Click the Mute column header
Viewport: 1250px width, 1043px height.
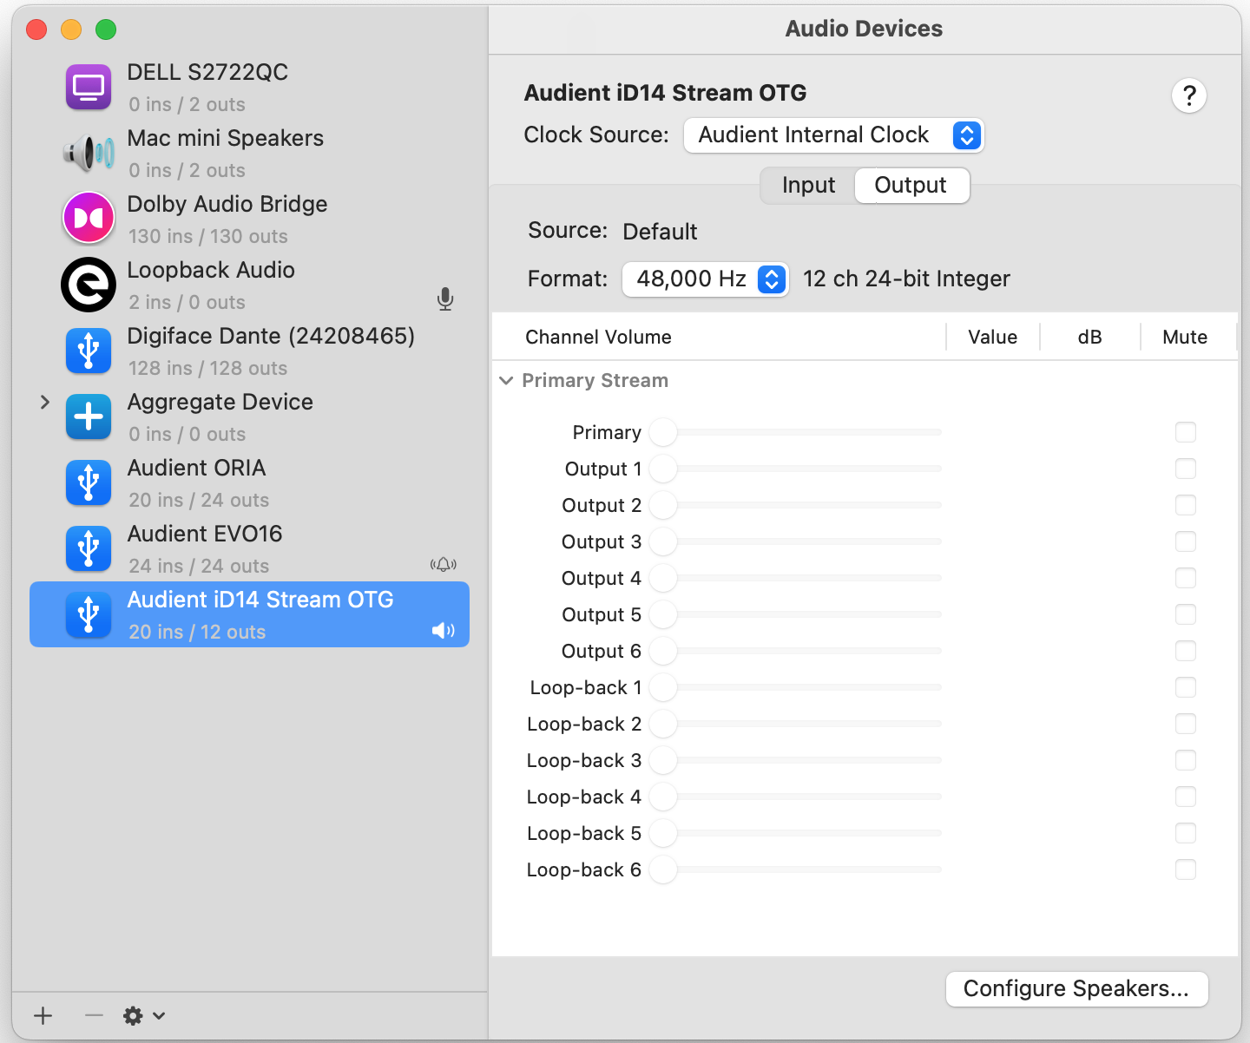pyautogui.click(x=1185, y=338)
